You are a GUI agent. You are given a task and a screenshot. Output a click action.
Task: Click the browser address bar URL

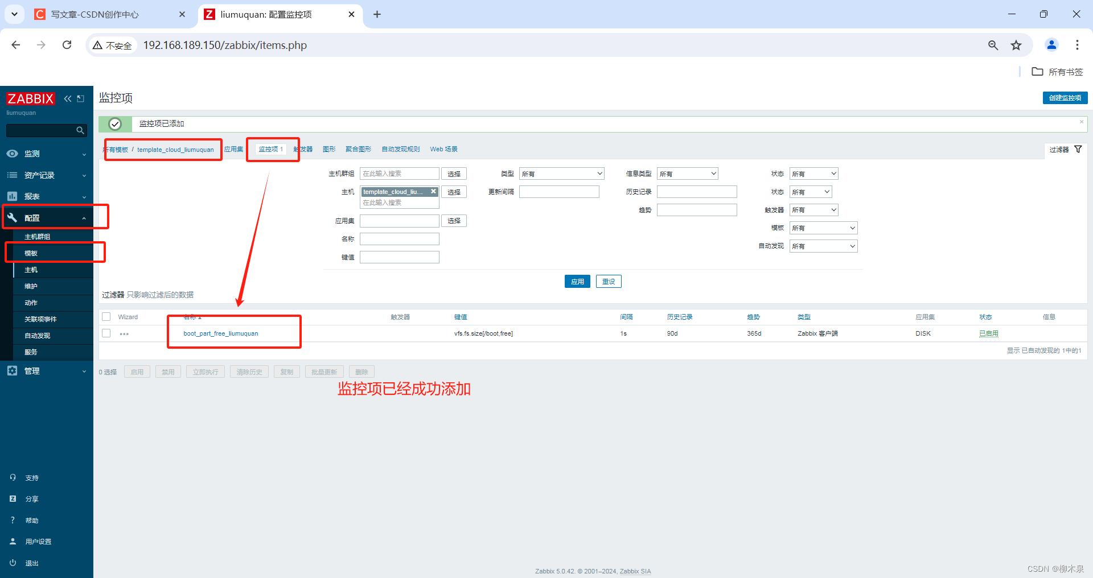click(225, 45)
